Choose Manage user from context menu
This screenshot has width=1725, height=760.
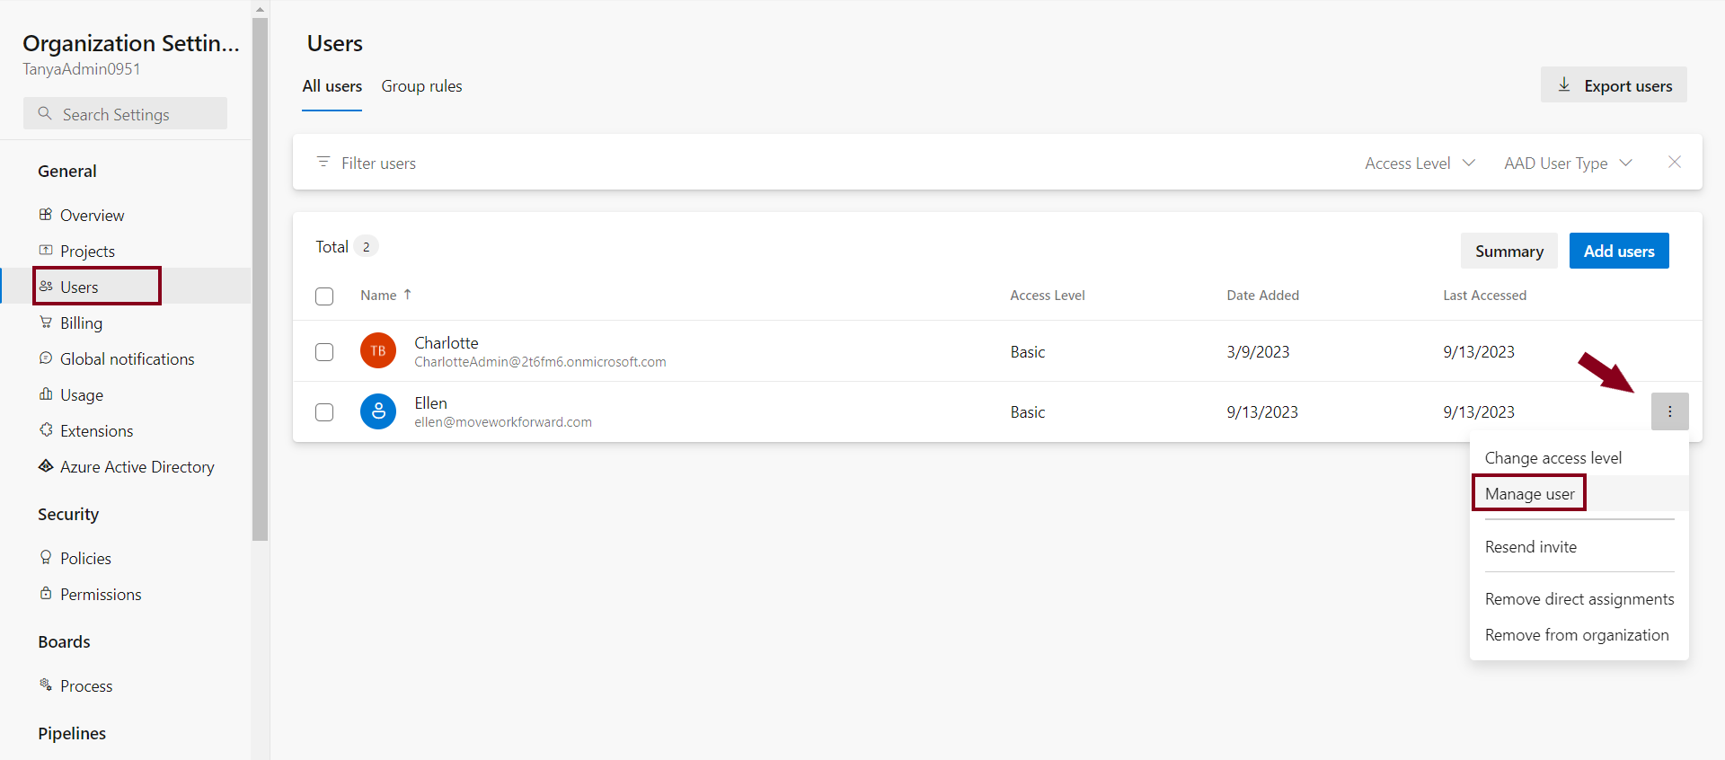point(1529,494)
